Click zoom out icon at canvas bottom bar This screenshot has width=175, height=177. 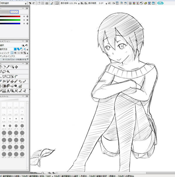pyautogui.click(x=50, y=173)
